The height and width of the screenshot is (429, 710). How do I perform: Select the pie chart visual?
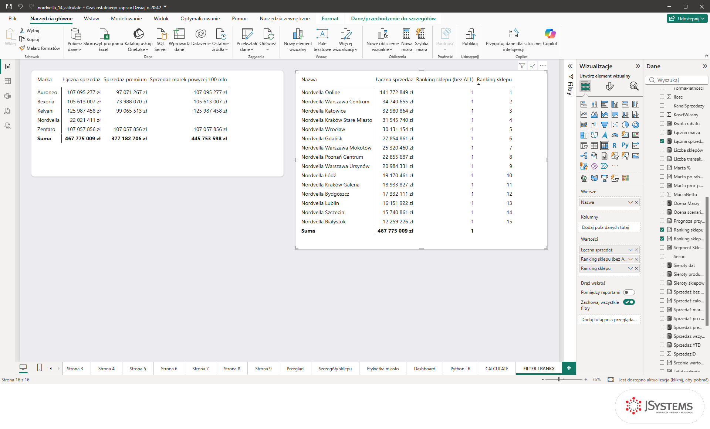[625, 125]
